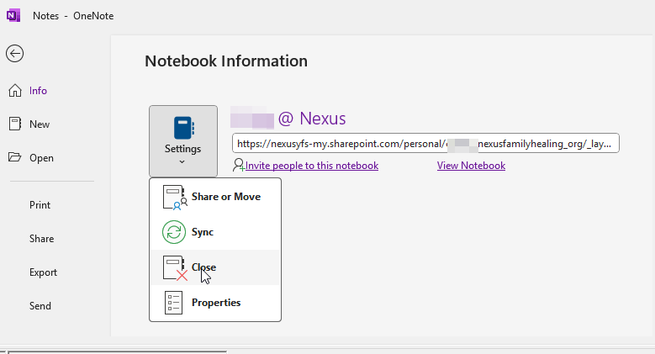Click the Share or Move notebook icon
This screenshot has width=655, height=354.
click(175, 197)
